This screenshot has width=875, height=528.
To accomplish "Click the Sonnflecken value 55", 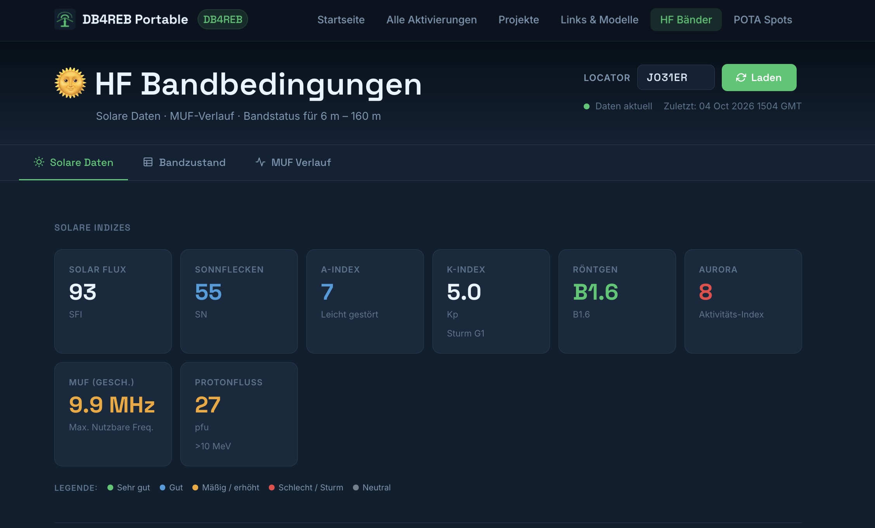I will click(x=208, y=292).
